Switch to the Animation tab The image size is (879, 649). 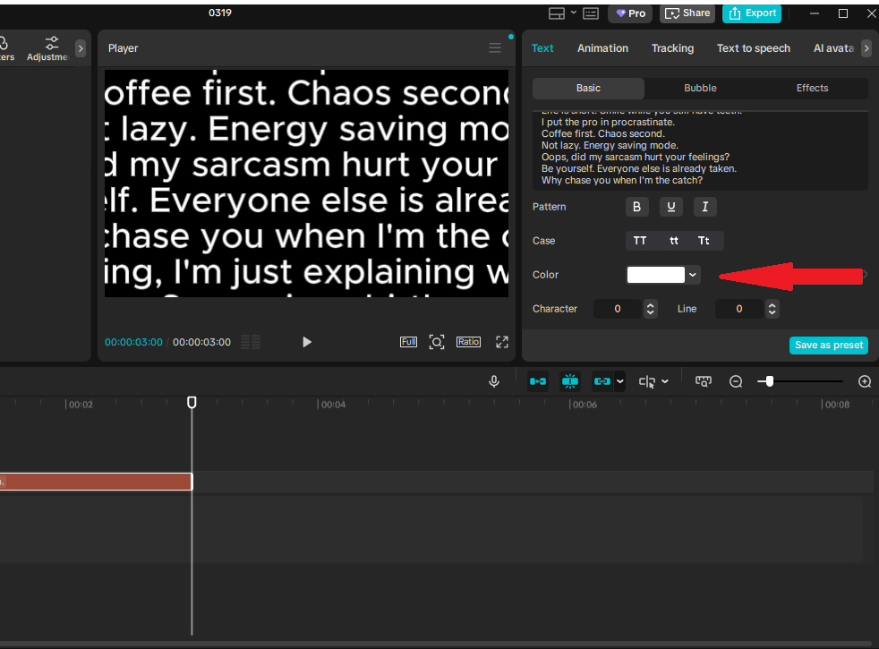(x=602, y=48)
